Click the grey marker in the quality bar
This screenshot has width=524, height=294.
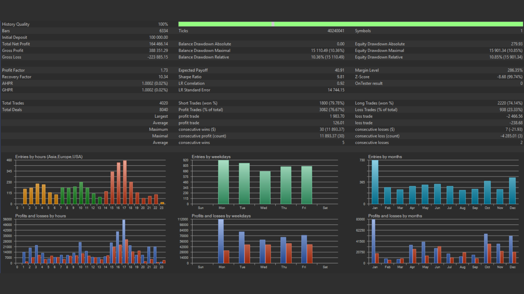(x=273, y=24)
